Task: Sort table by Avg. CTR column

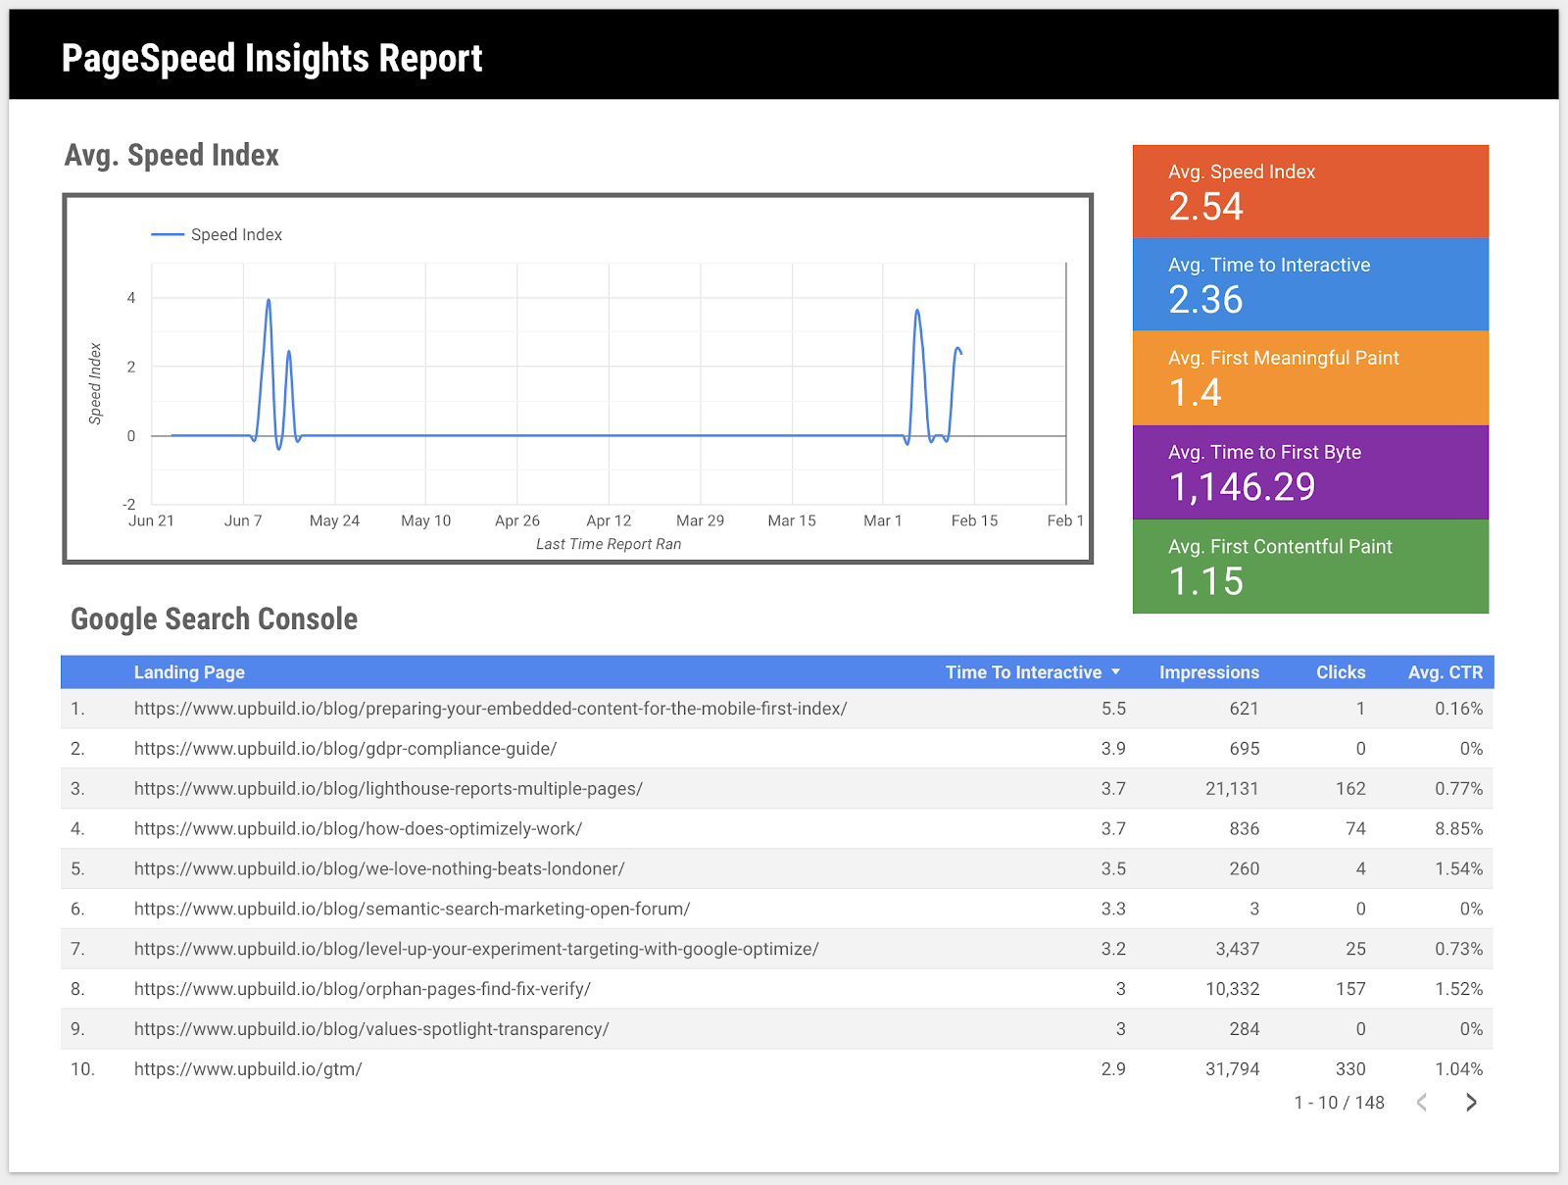Action: (x=1445, y=672)
